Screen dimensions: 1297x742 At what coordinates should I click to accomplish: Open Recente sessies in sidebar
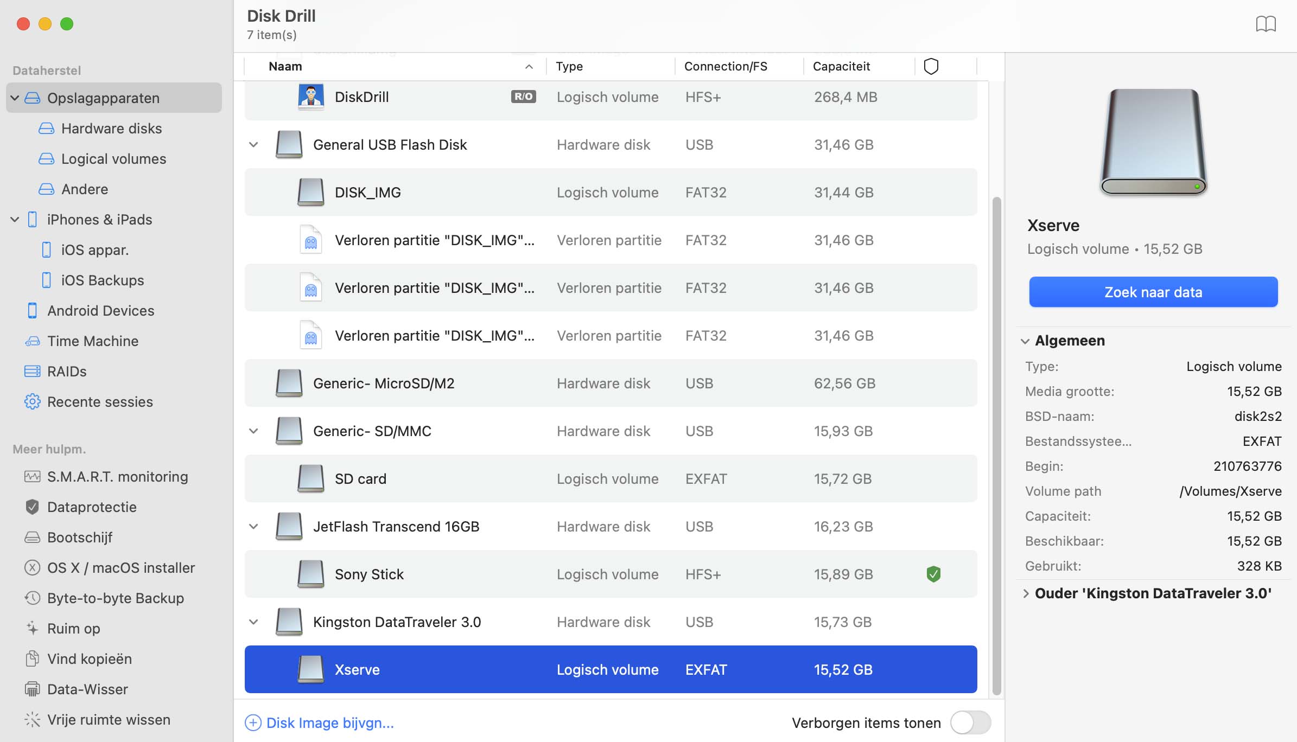click(100, 402)
